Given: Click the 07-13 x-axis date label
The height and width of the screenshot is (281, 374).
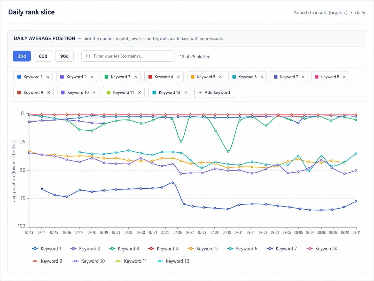Looking at the screenshot, I should pyautogui.click(x=29, y=233).
